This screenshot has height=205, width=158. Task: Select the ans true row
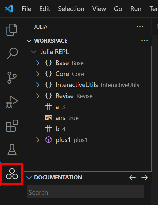pyautogui.click(x=88, y=118)
